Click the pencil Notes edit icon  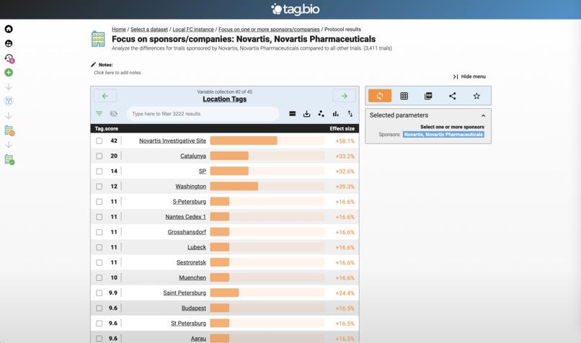(94, 64)
